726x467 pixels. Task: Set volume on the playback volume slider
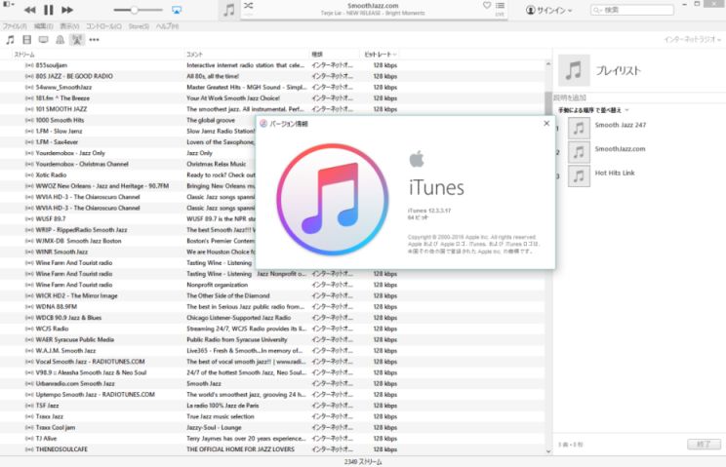tap(138, 10)
